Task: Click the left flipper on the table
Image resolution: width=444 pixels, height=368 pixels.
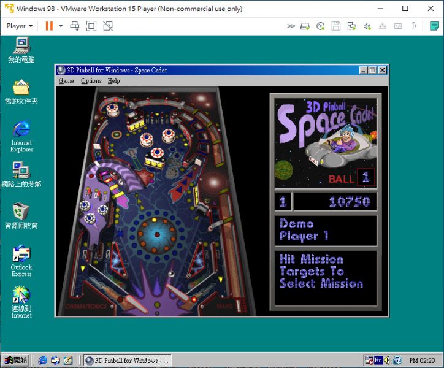Action: tap(136, 304)
